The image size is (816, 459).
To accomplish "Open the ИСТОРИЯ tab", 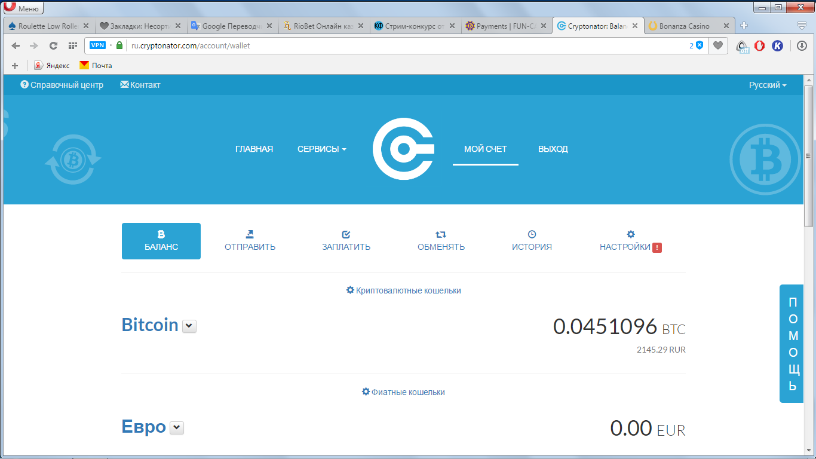I will pyautogui.click(x=532, y=241).
